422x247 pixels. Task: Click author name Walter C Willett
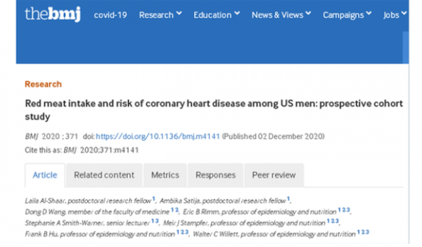(216, 234)
